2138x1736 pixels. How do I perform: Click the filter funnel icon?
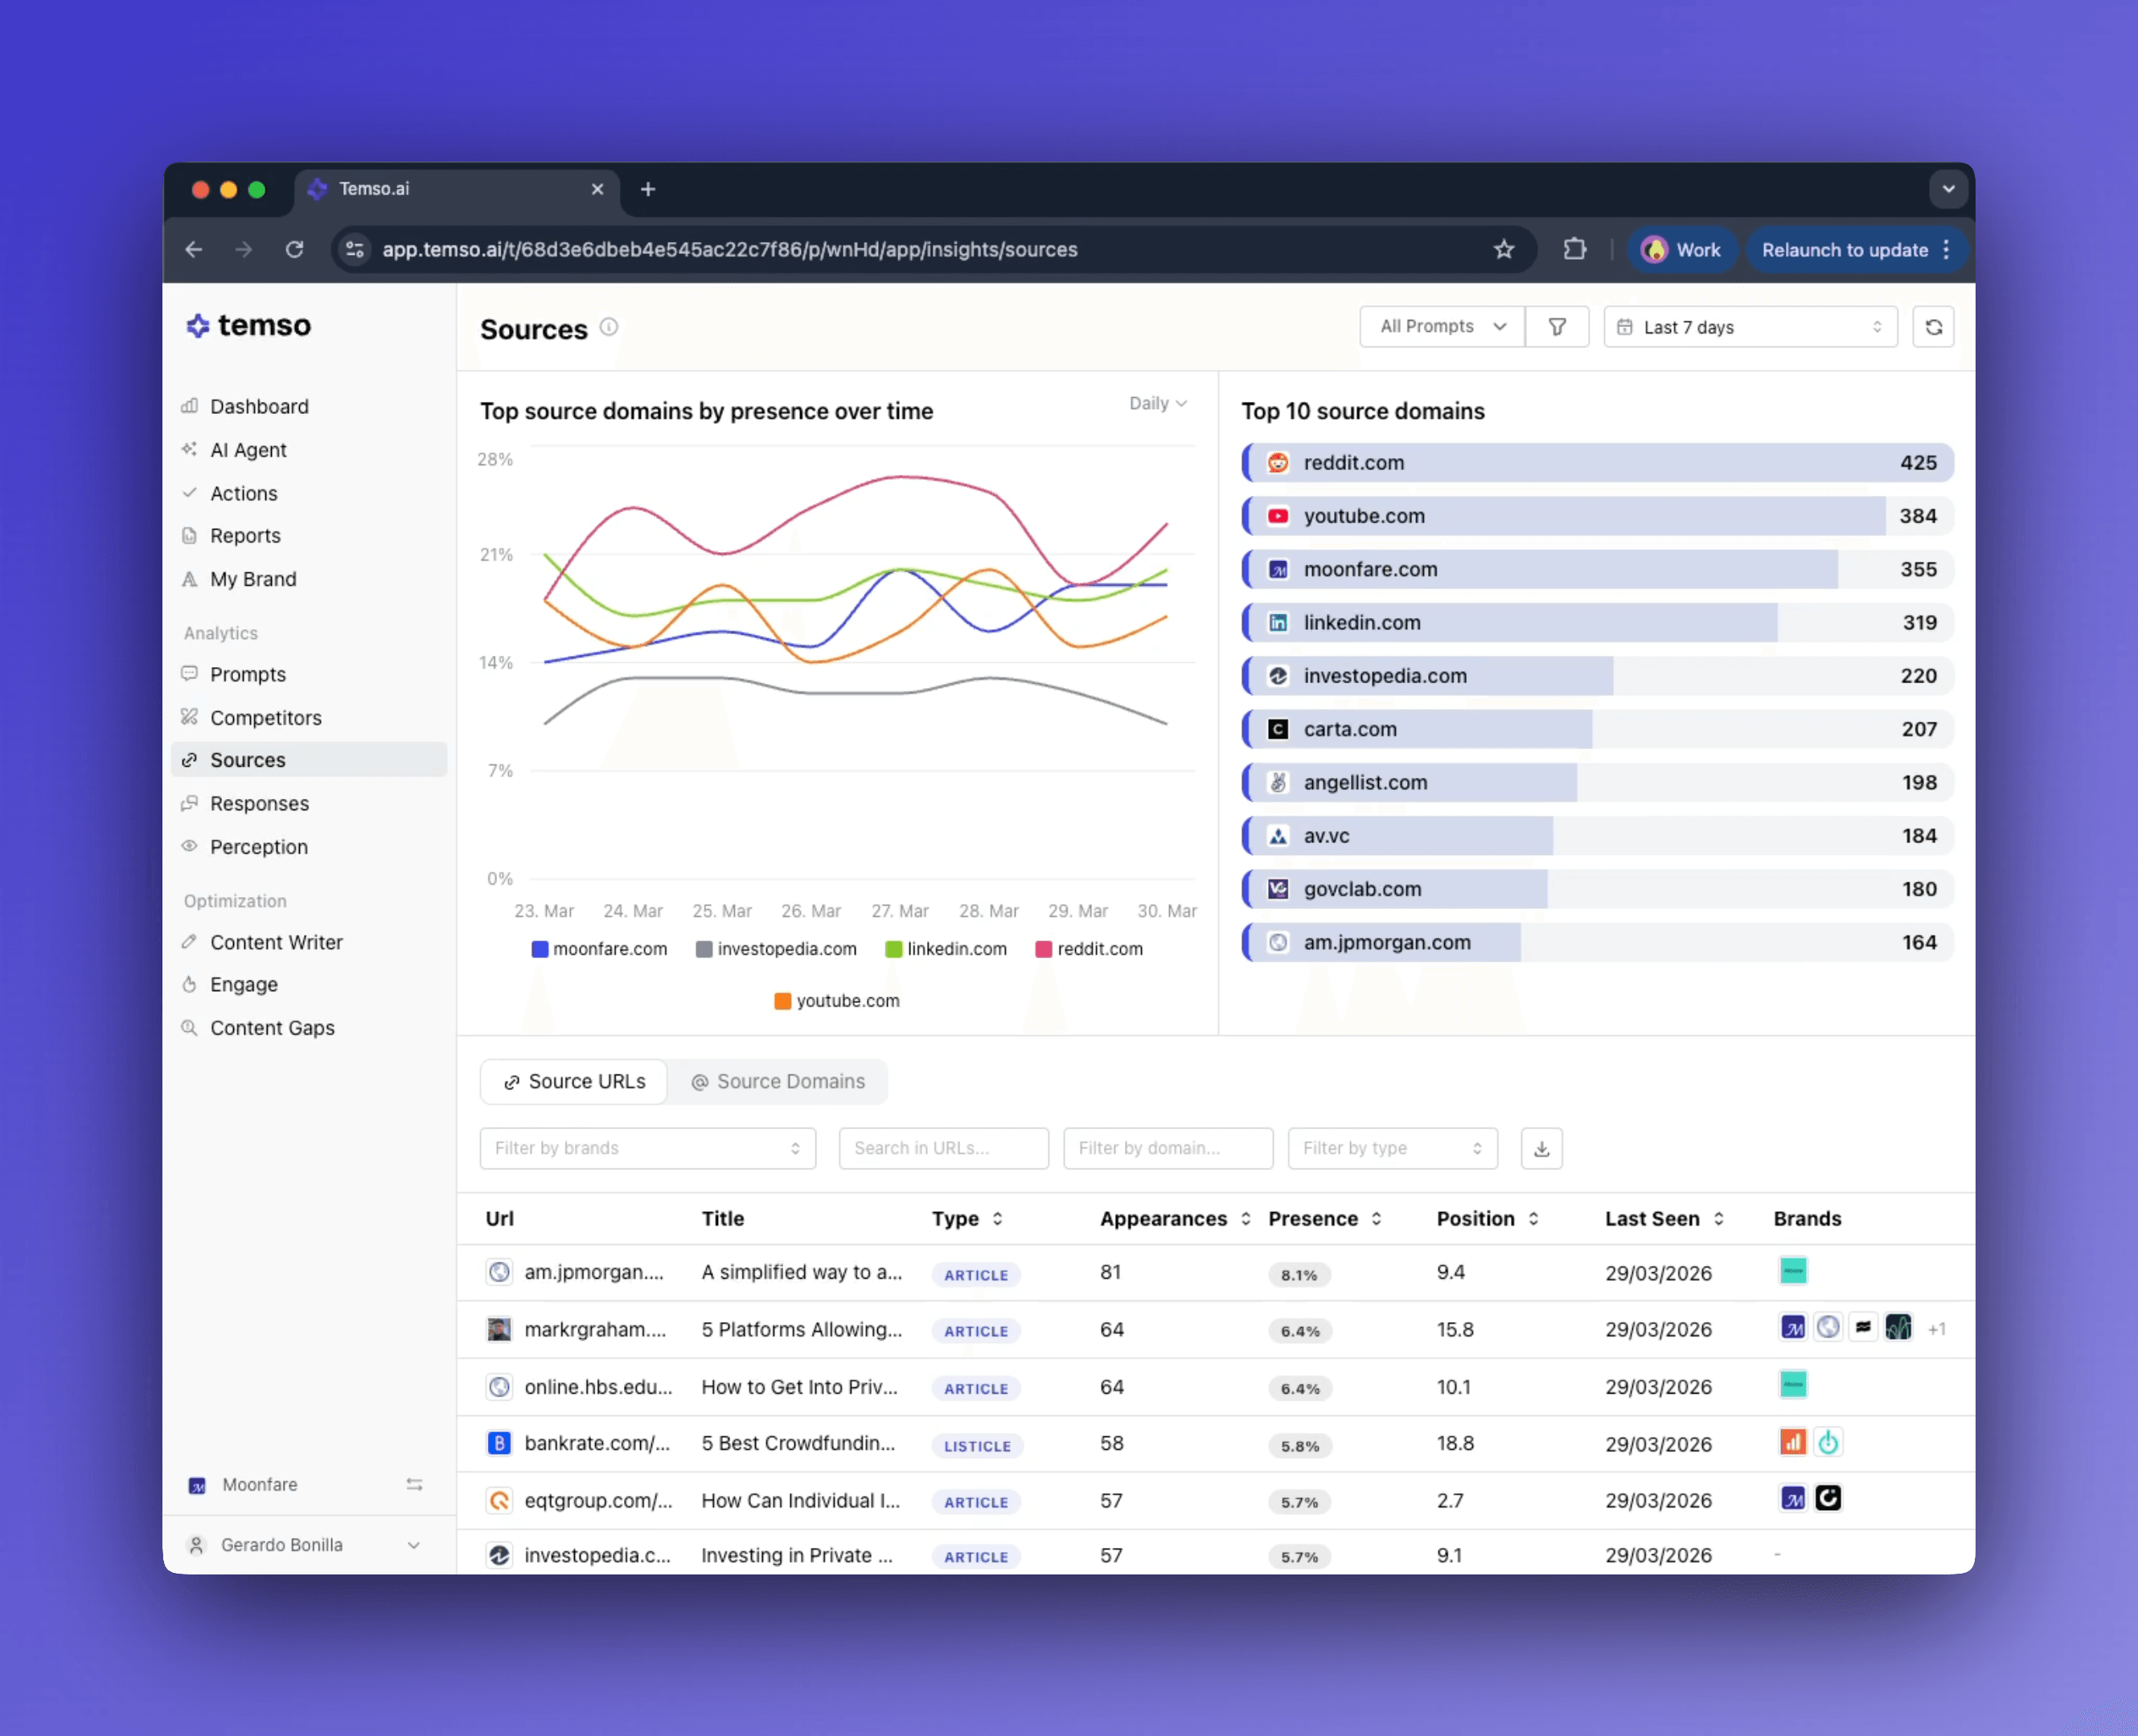pos(1557,327)
